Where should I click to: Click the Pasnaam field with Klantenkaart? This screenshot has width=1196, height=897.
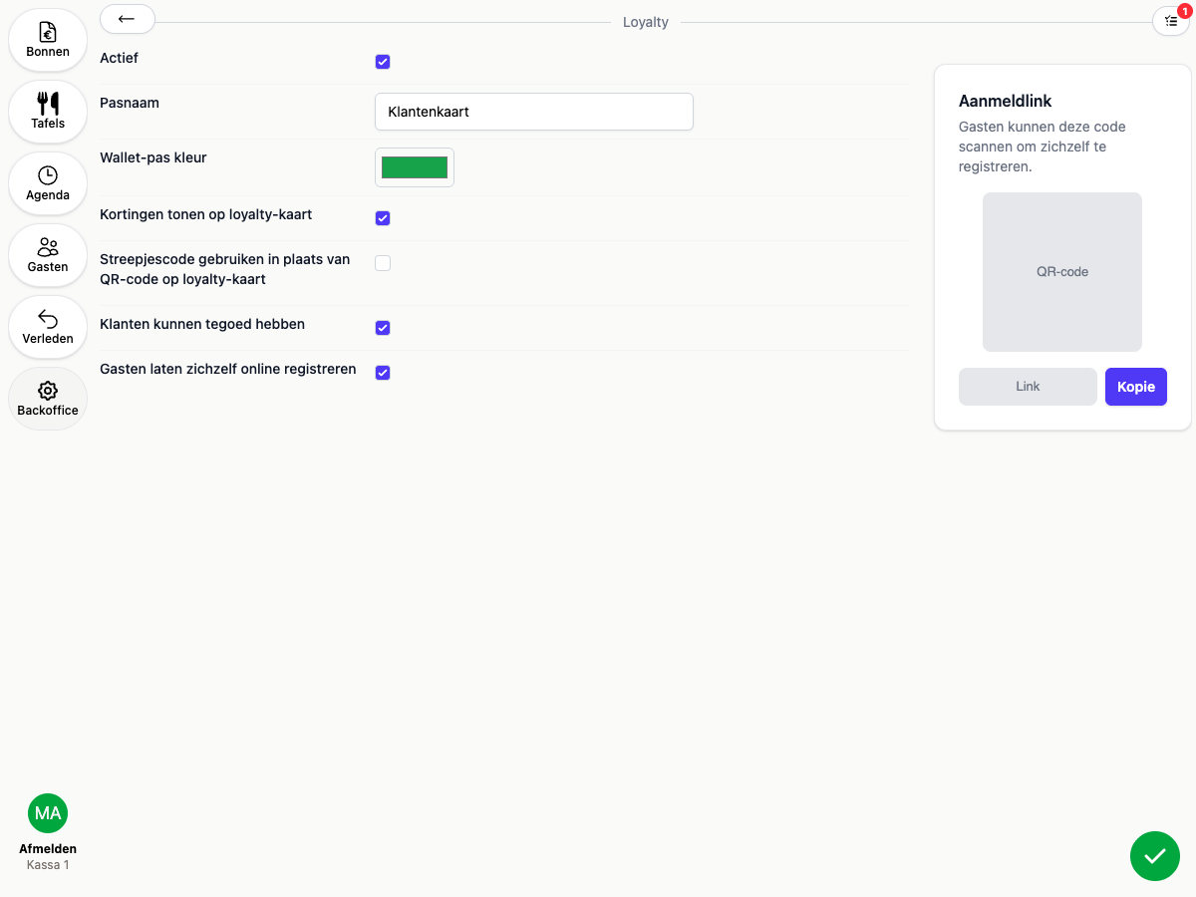534,112
